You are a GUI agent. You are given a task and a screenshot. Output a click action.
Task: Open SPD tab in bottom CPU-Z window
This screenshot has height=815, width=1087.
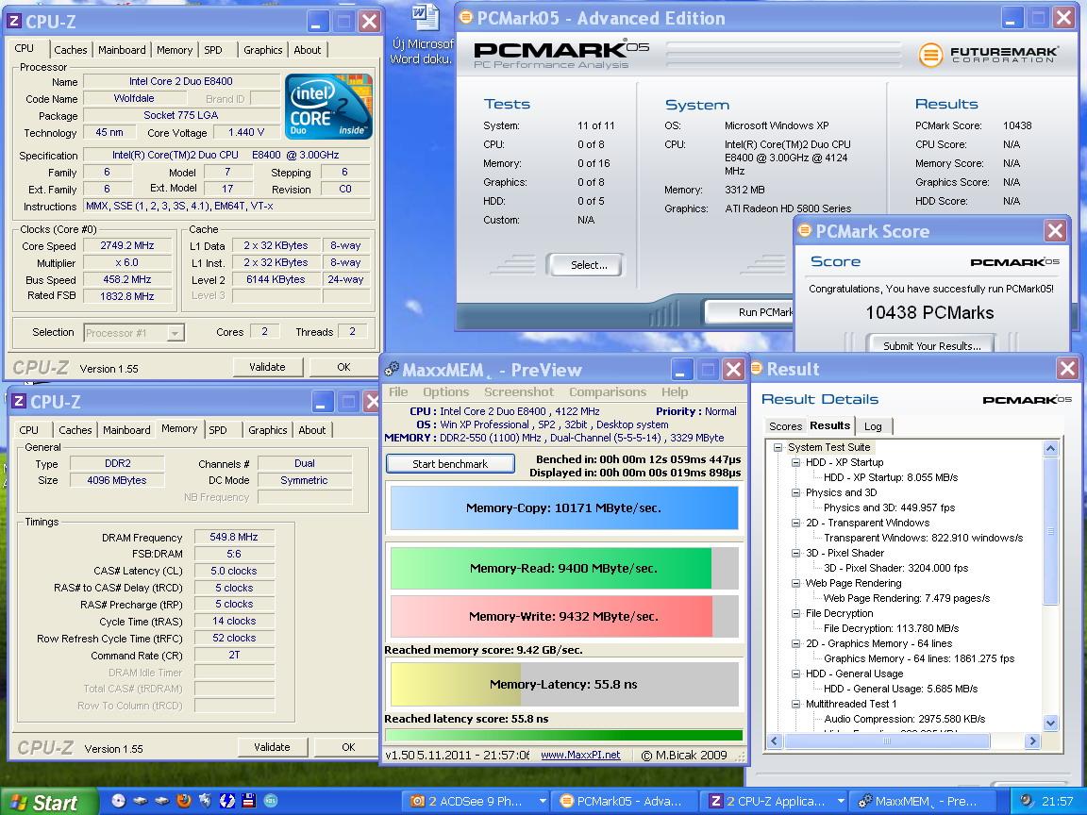click(218, 430)
